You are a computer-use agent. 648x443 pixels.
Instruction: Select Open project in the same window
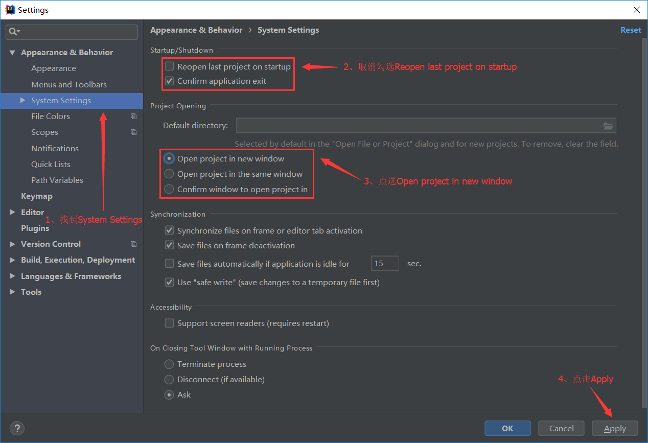169,174
